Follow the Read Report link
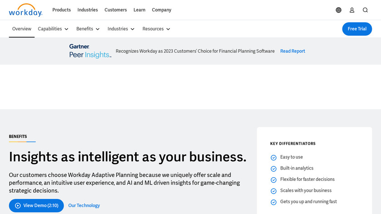This screenshot has width=381, height=214. click(293, 51)
